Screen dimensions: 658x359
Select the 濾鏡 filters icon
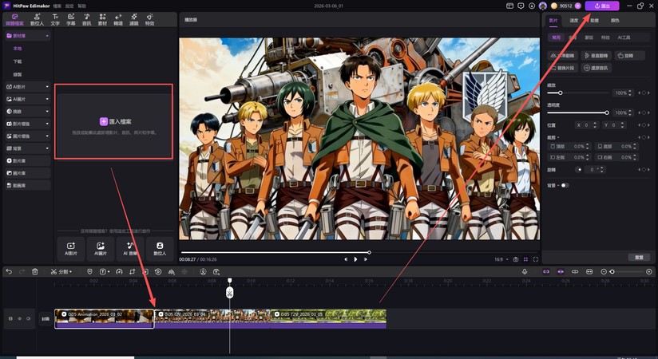[133, 18]
